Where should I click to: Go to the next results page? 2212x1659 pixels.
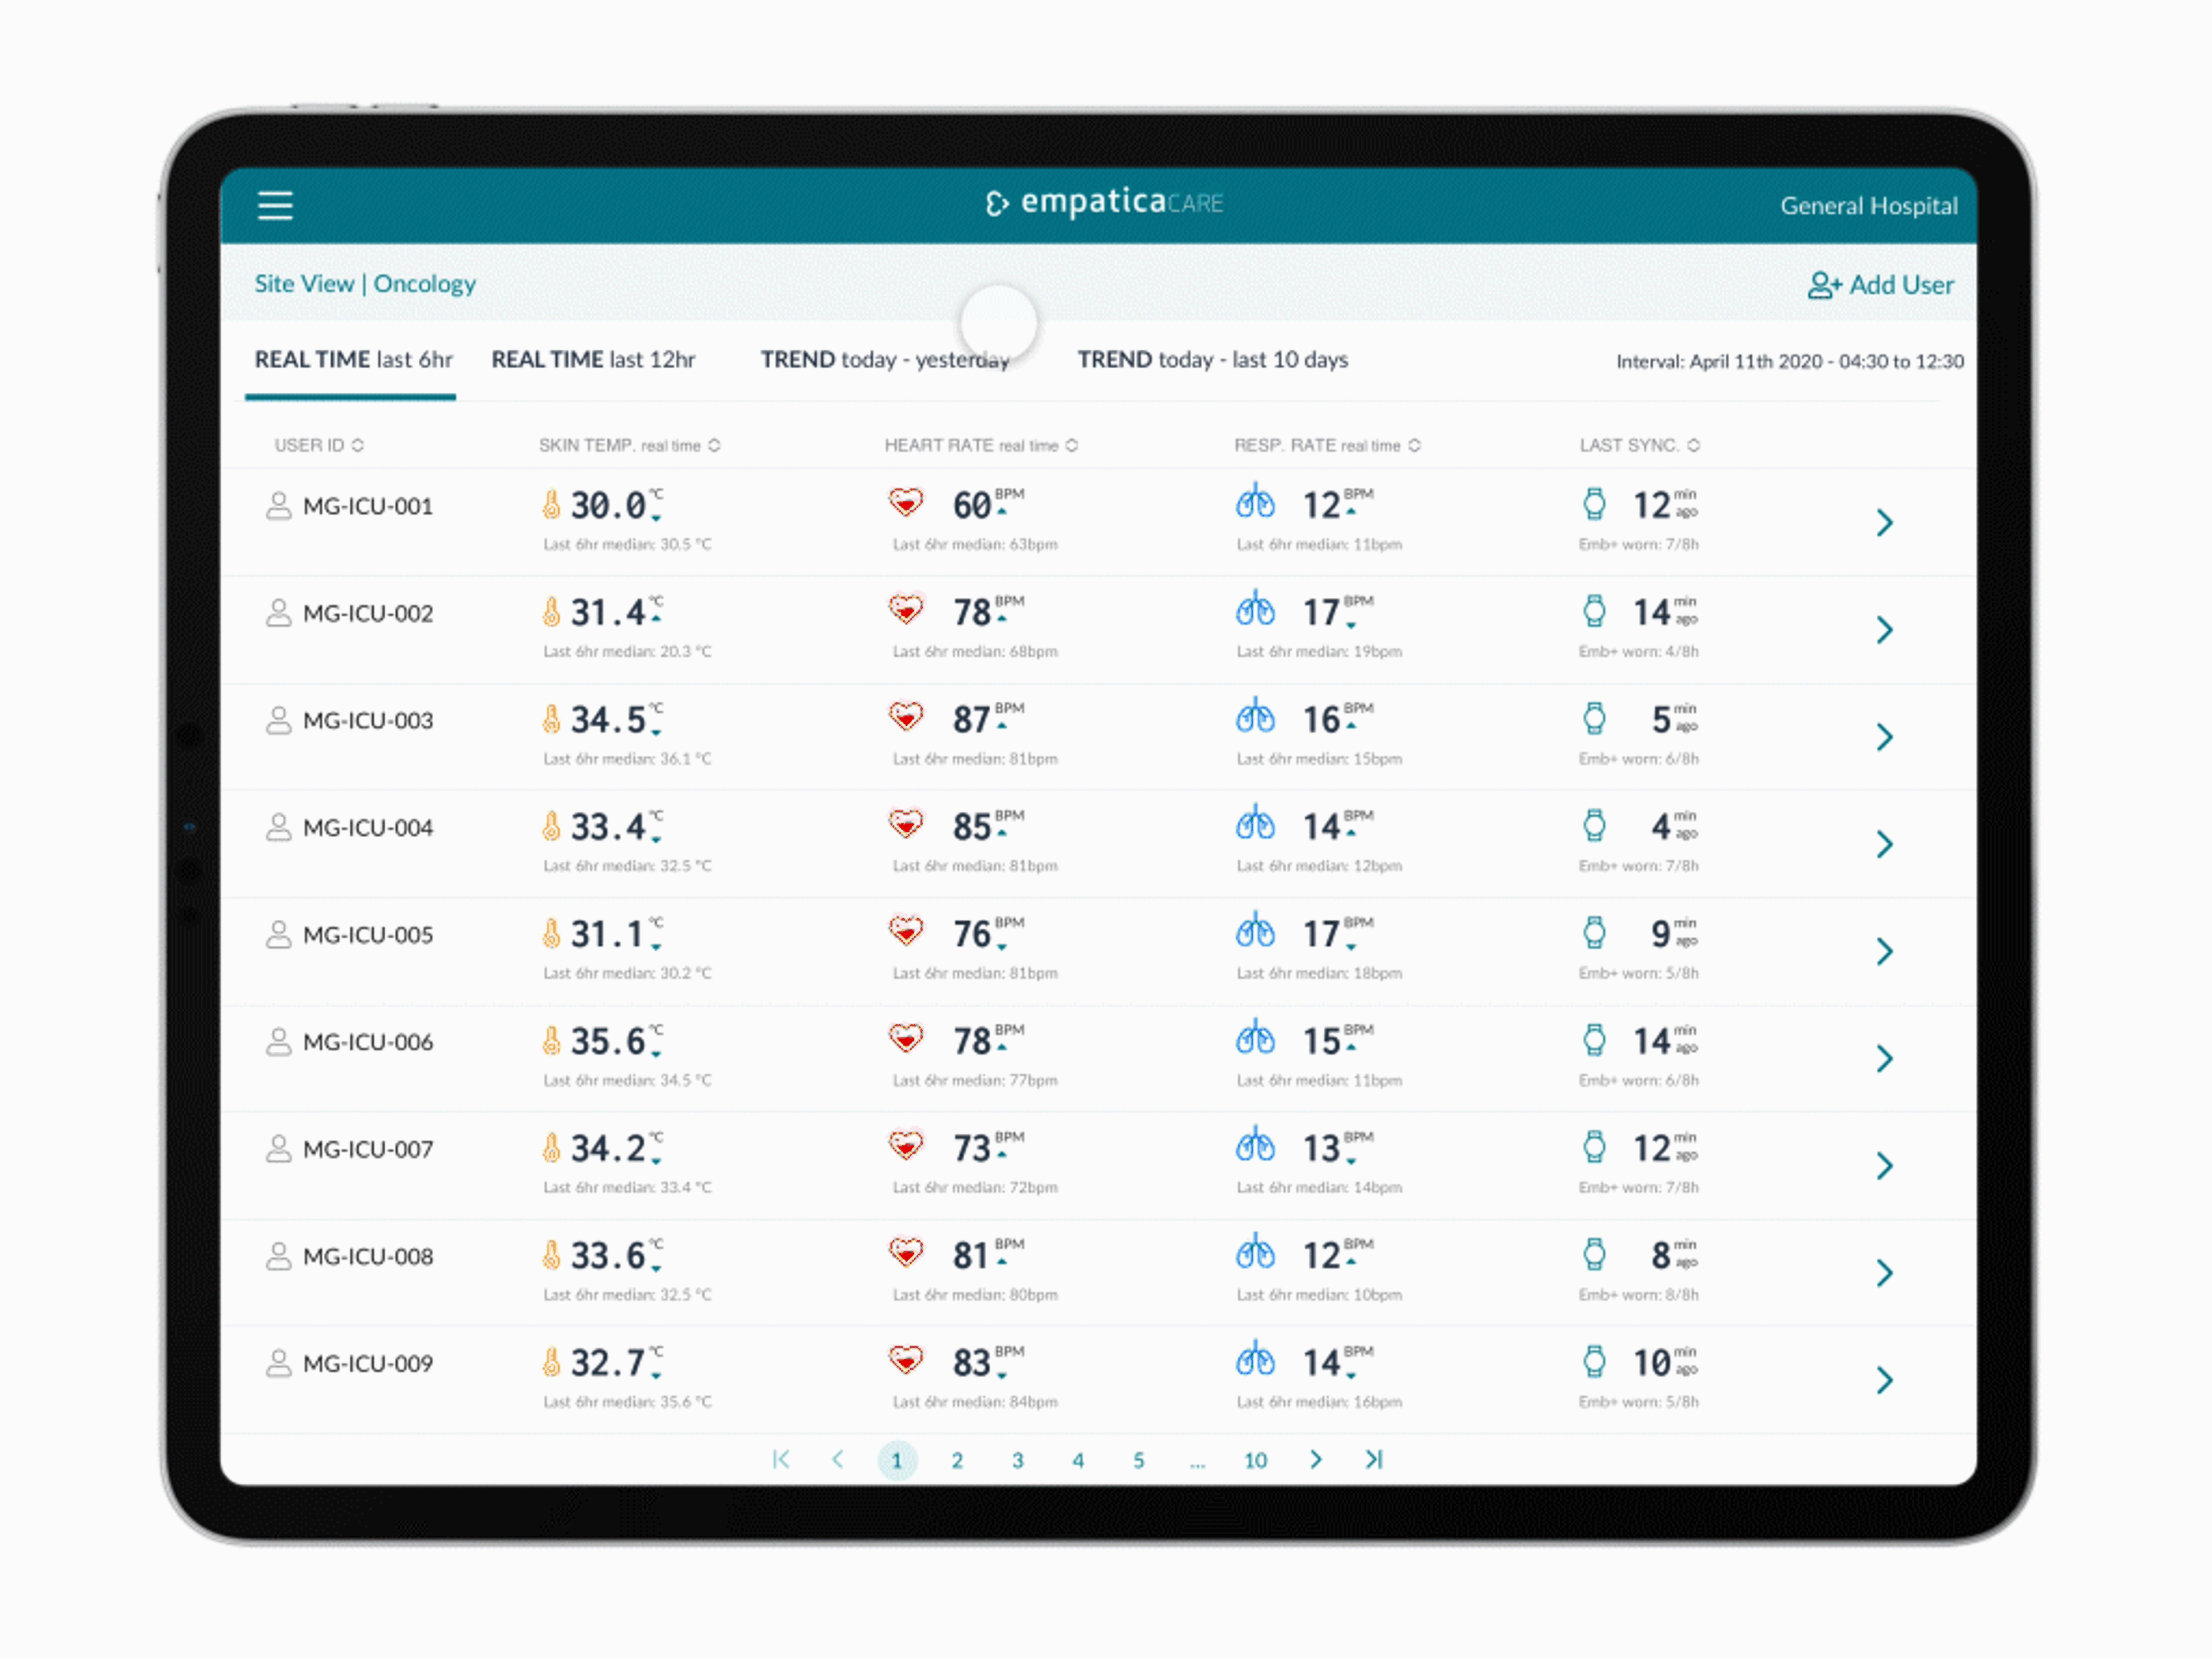1315,1459
